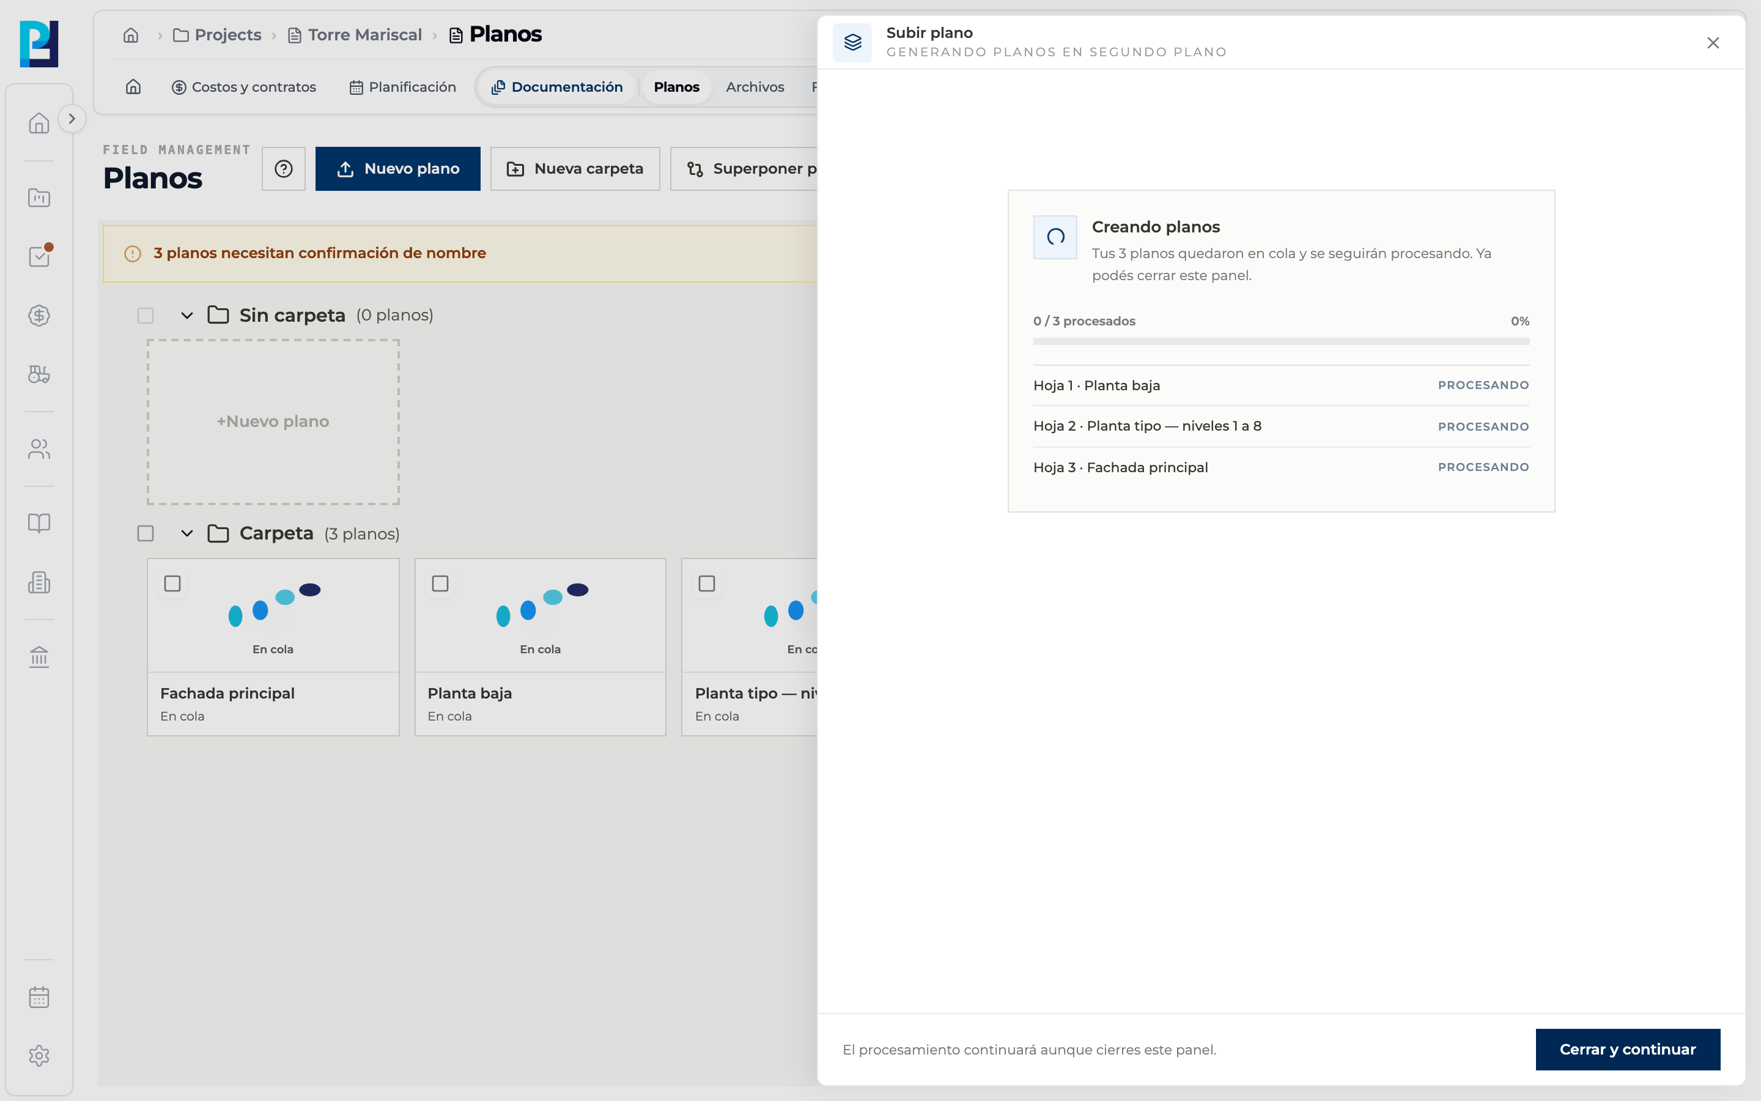Go to Torre Mariscal breadcrumb

(x=355, y=35)
